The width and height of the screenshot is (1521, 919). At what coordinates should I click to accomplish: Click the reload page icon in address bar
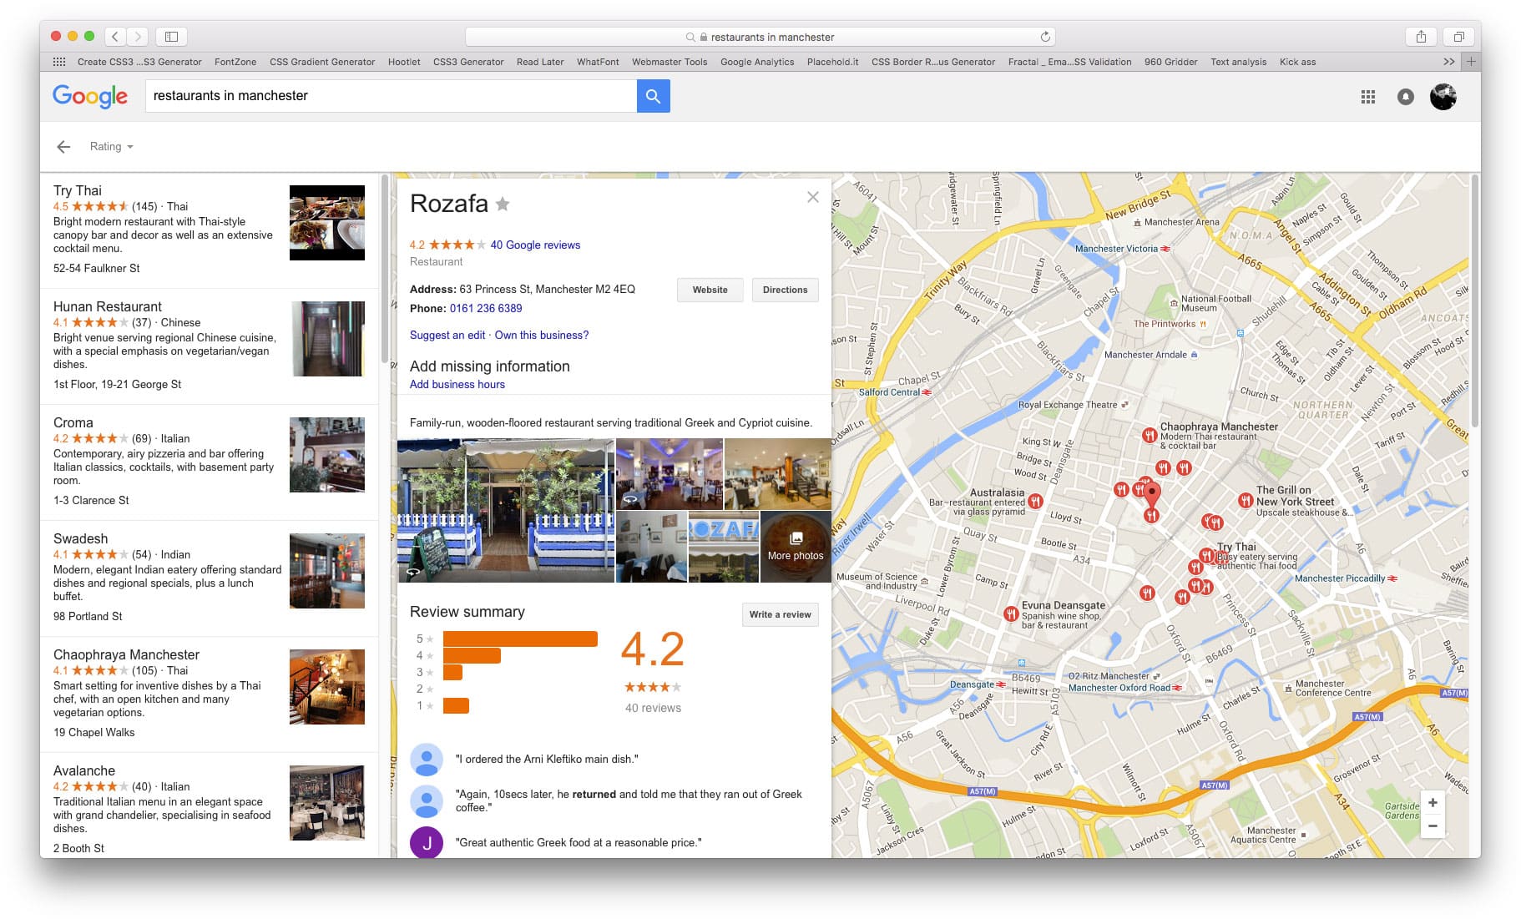(1044, 37)
